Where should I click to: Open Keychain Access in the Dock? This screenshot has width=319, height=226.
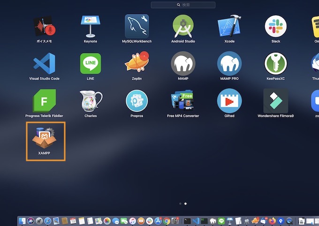(x=247, y=221)
